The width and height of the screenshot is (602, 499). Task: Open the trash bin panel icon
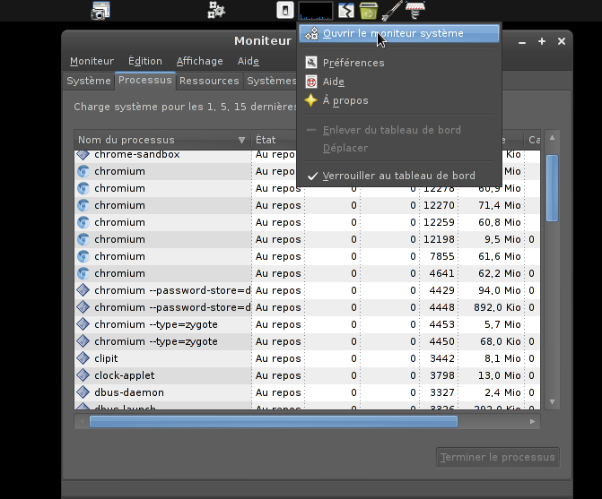click(x=369, y=11)
